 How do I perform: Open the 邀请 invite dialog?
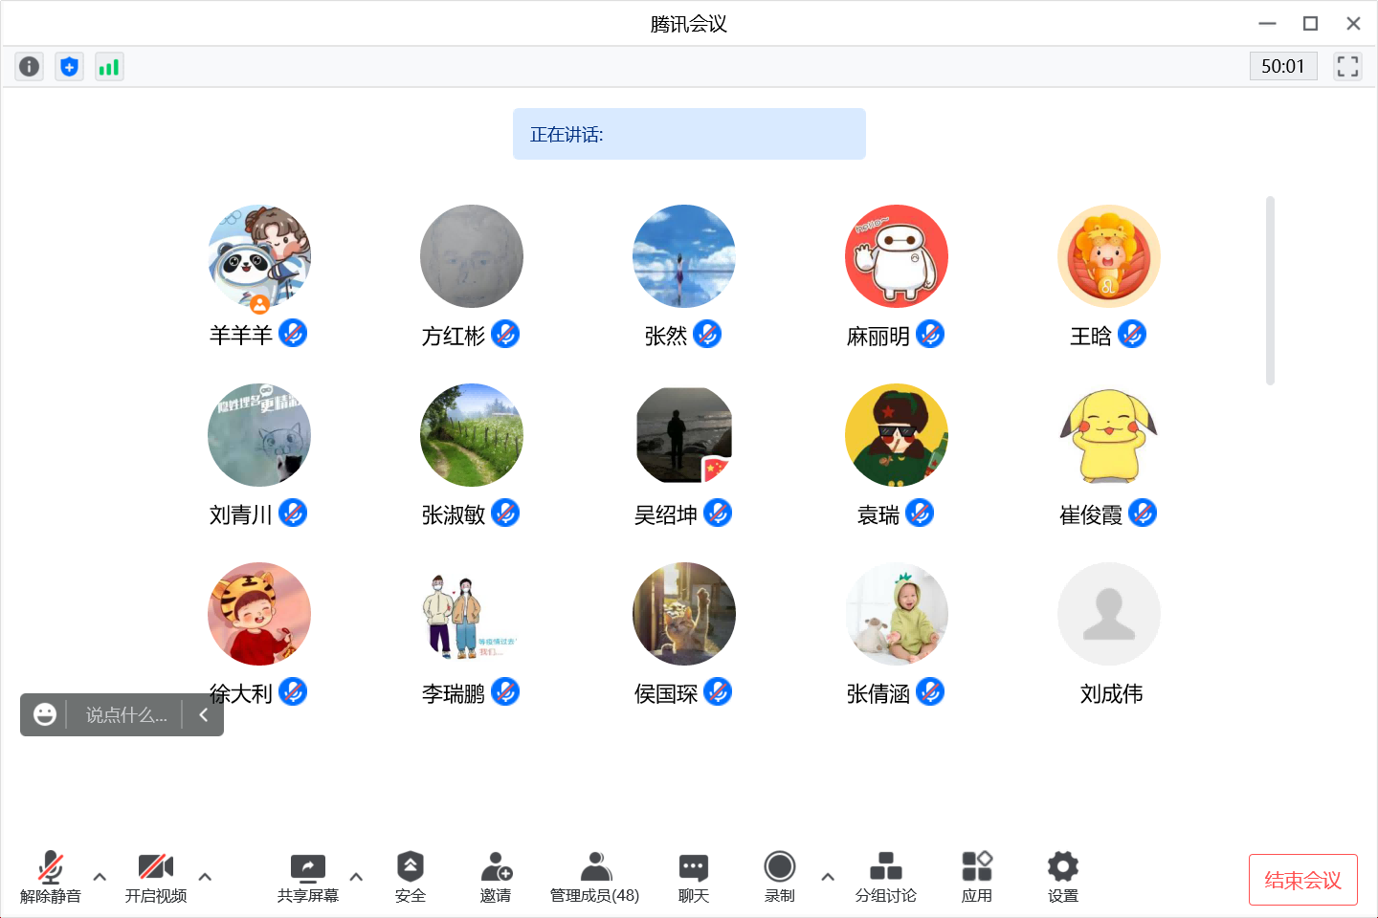pos(496,877)
